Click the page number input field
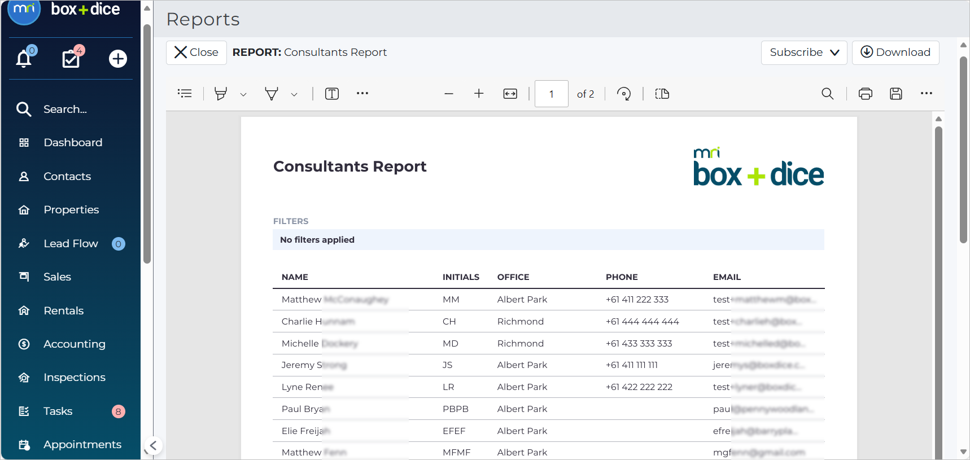Viewport: 970px width, 460px height. 552,94
